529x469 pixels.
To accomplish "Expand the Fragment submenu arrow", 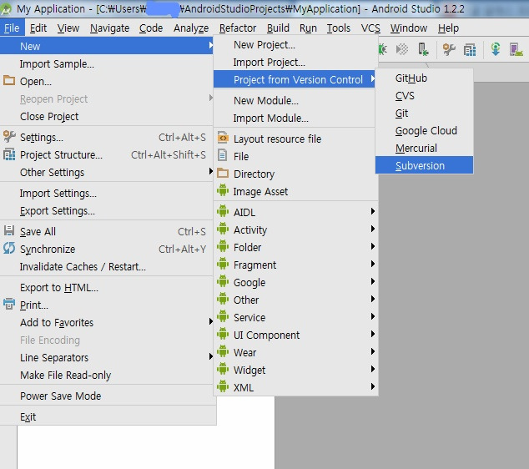I will [372, 264].
